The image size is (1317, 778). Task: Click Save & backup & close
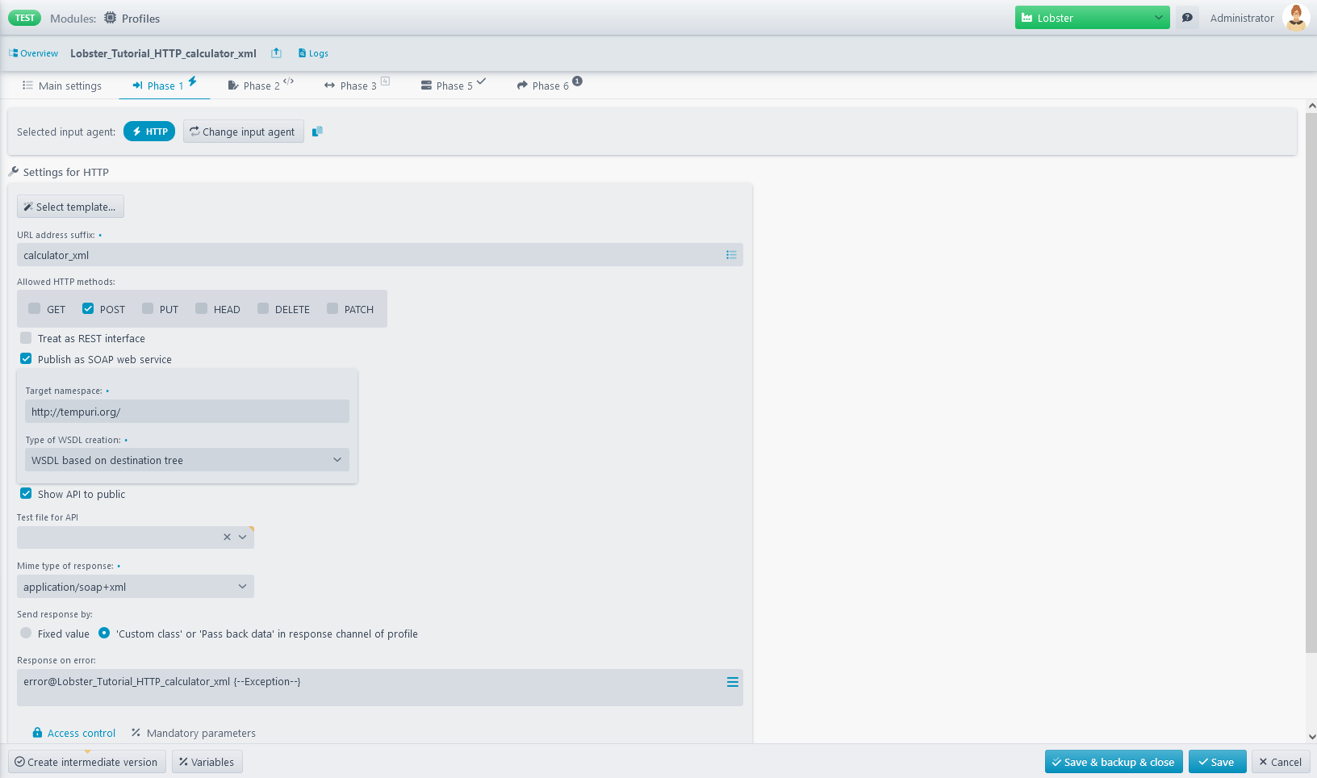(x=1114, y=762)
